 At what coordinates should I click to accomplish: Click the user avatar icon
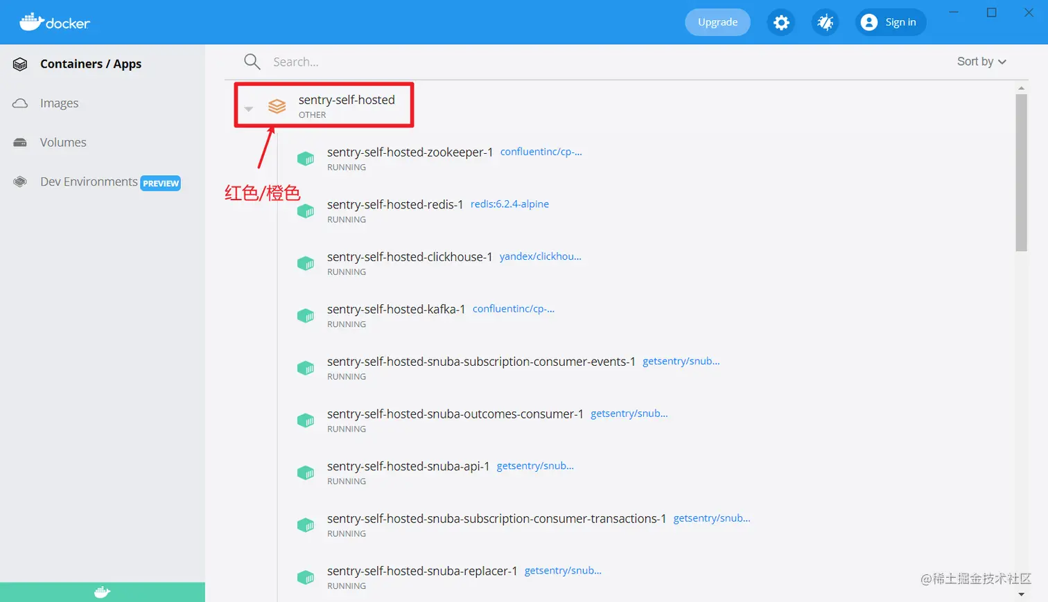pyautogui.click(x=869, y=22)
